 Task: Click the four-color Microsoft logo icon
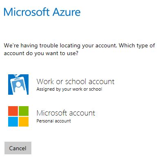click(x=18, y=116)
